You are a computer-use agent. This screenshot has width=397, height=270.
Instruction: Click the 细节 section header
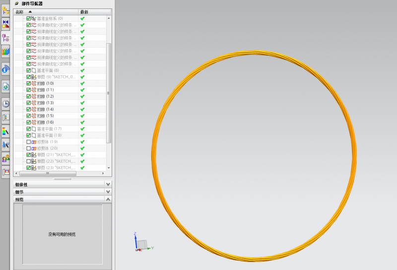pos(63,192)
